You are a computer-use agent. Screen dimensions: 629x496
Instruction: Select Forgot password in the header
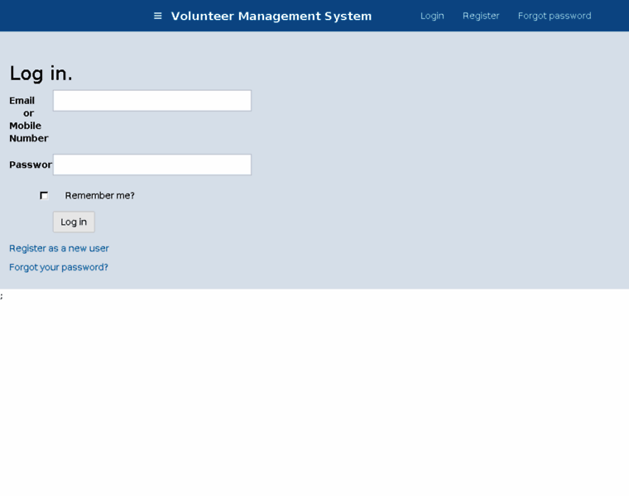point(554,16)
